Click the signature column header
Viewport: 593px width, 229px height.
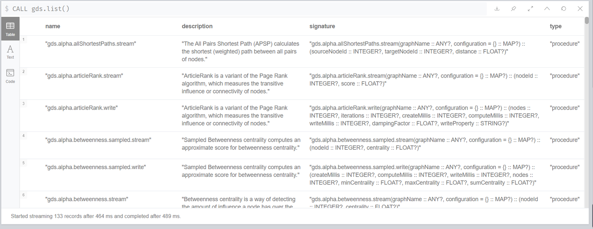[322, 26]
